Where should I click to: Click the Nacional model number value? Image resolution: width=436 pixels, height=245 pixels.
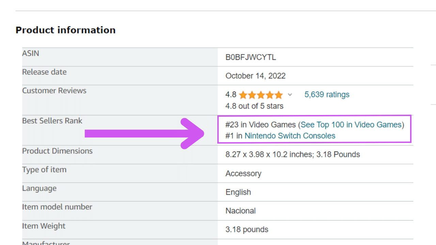[240, 211]
